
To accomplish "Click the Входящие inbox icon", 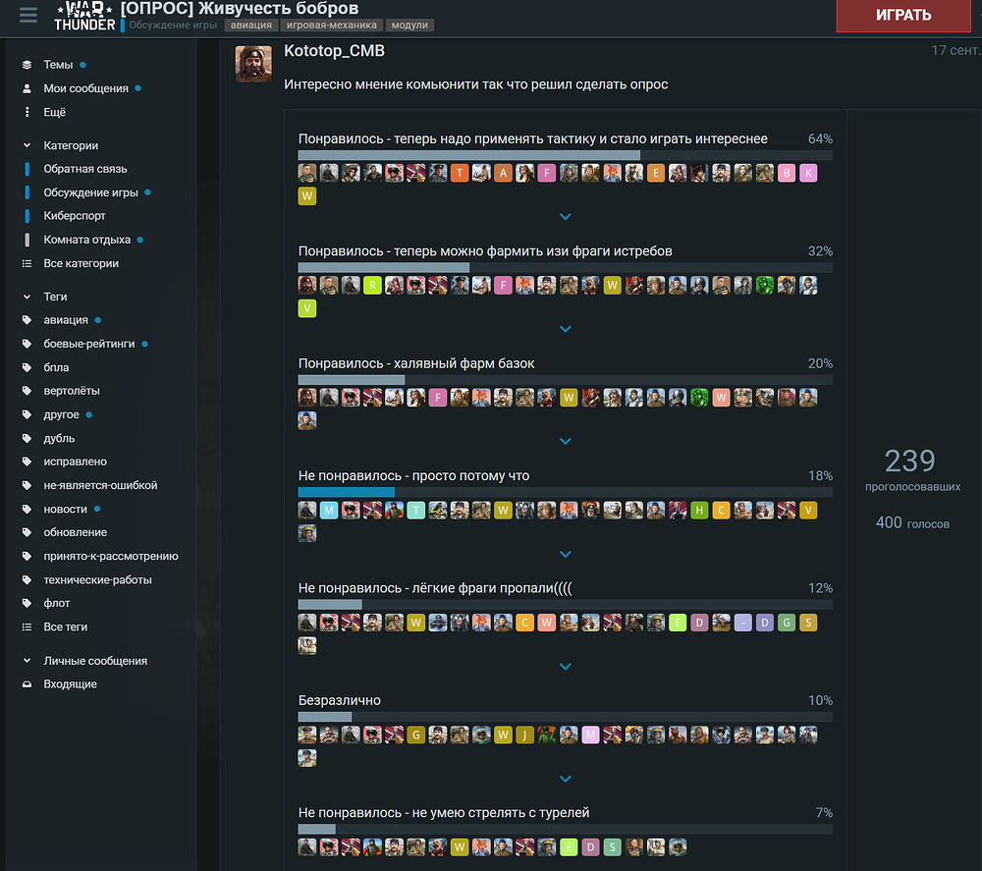I will point(27,684).
